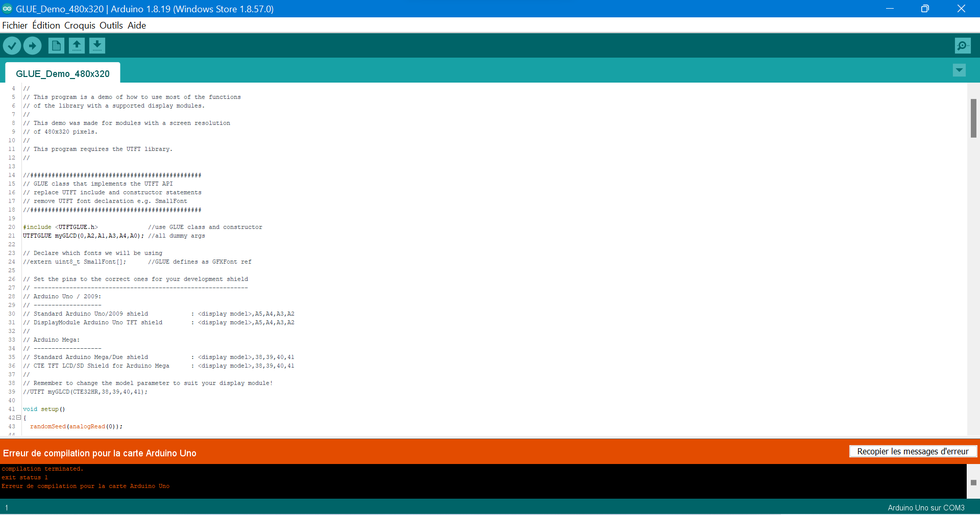Click the void setup() line
The image size is (980, 515).
click(x=44, y=409)
